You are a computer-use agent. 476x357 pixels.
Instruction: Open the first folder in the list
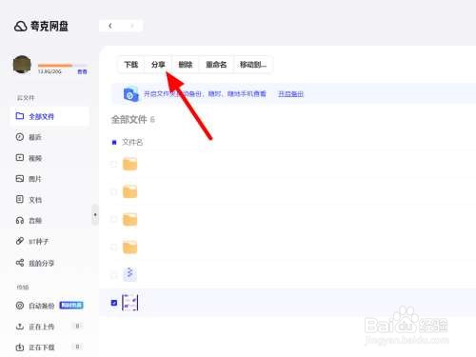click(129, 164)
